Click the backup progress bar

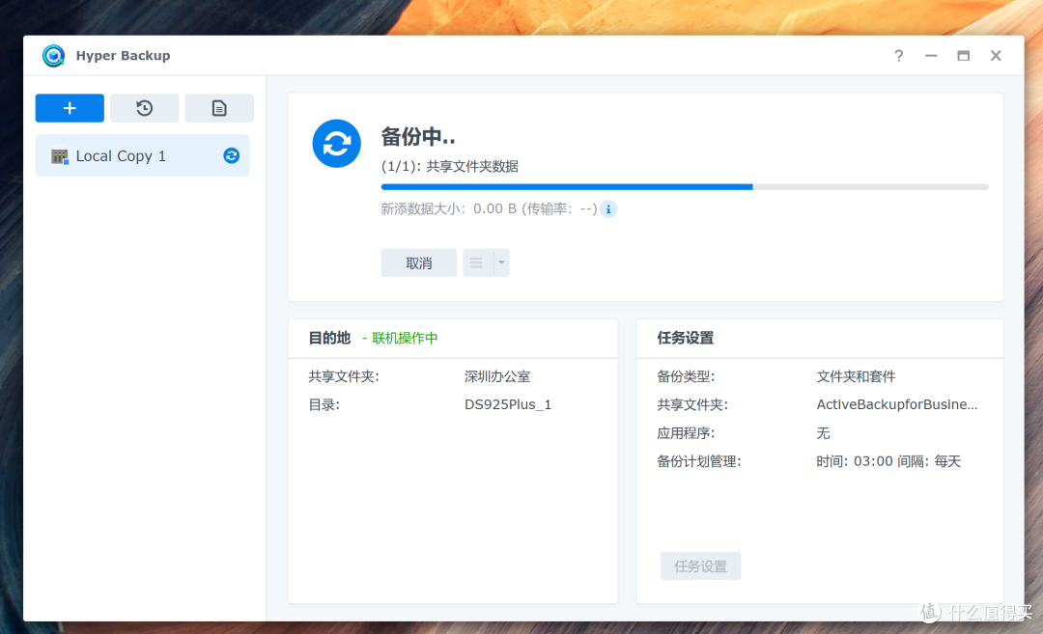[x=685, y=187]
